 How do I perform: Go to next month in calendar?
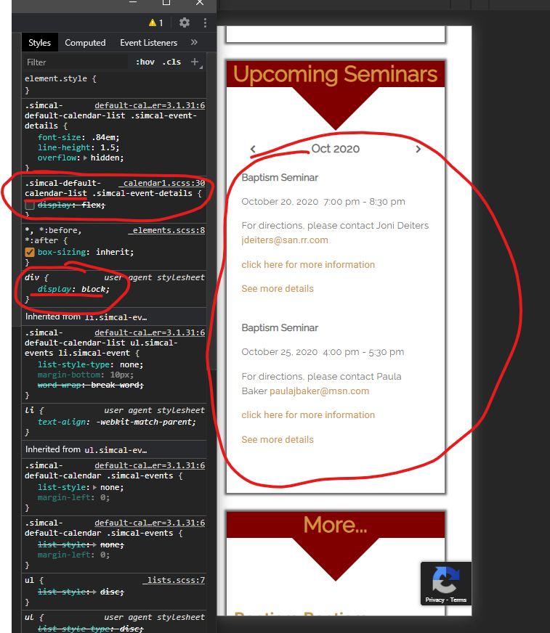(x=418, y=149)
